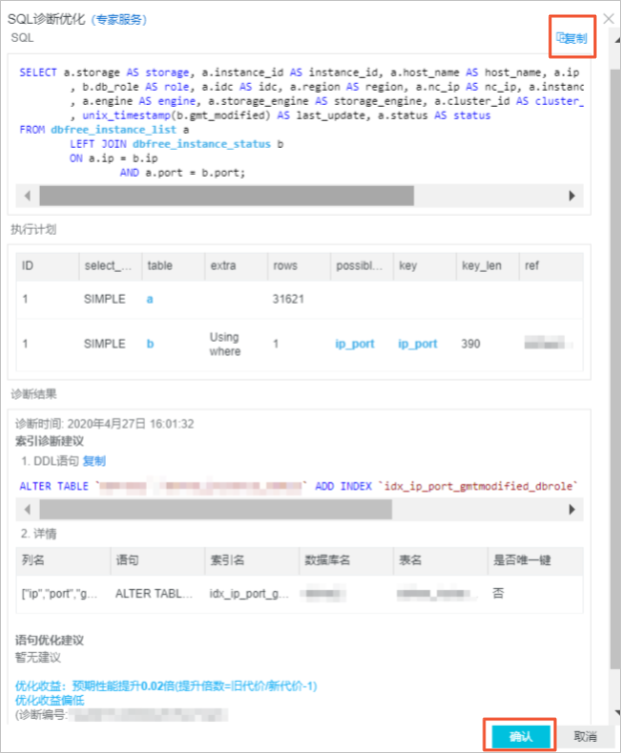
Task: Close the SQL诊断优化 dialog
Action: tap(608, 19)
